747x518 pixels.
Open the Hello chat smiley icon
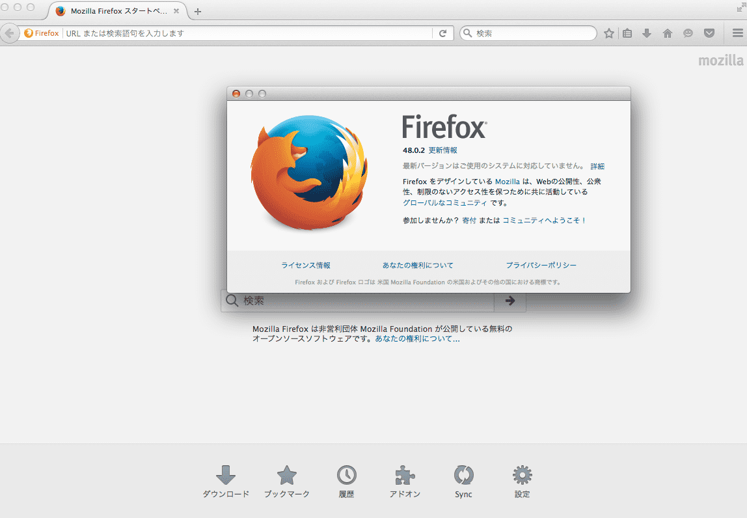(x=688, y=33)
